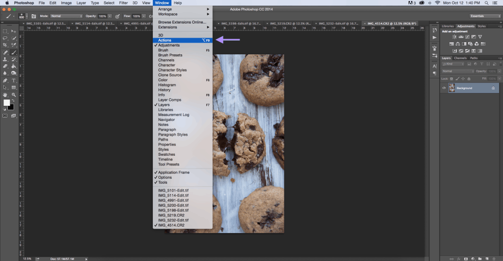The image size is (503, 261).
Task: Hide the Background layer with eye icon
Action: pyautogui.click(x=444, y=88)
